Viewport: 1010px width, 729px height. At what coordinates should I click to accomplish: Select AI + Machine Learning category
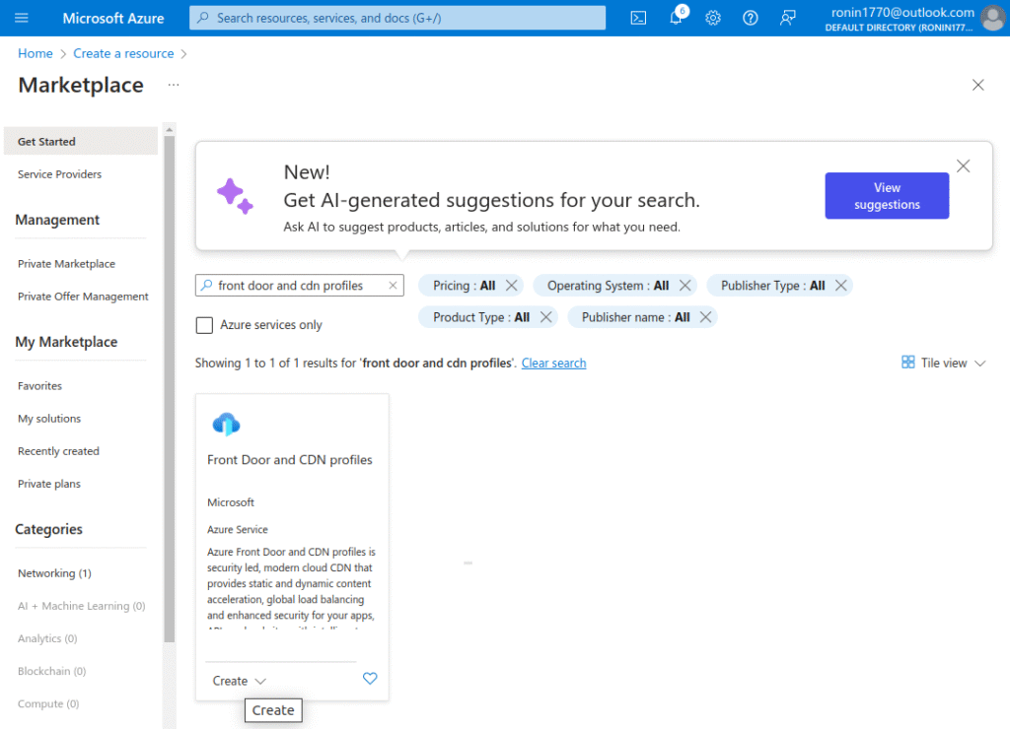click(x=82, y=606)
